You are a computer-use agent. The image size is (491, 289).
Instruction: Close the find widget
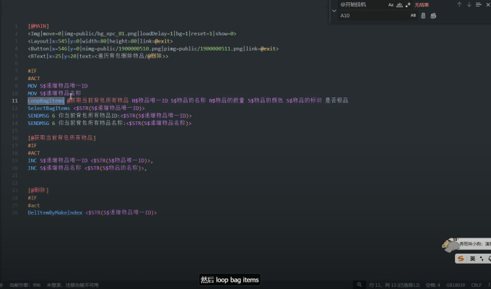coord(487,4)
